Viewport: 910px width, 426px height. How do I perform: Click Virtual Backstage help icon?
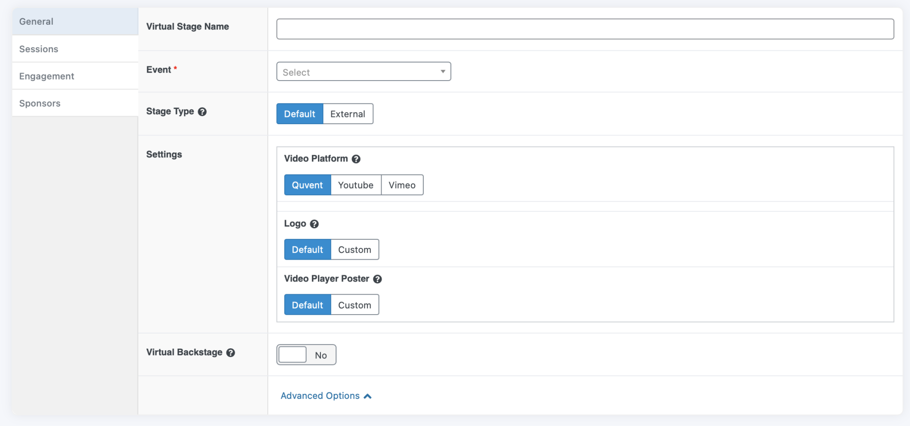[x=230, y=353]
